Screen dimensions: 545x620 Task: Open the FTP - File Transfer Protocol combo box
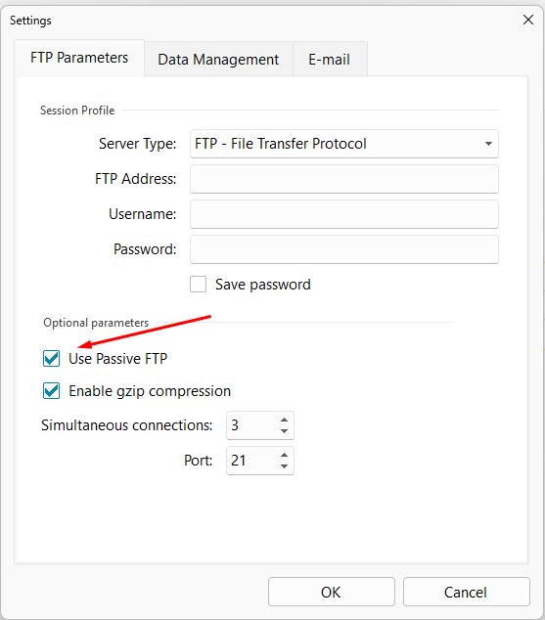tap(344, 144)
